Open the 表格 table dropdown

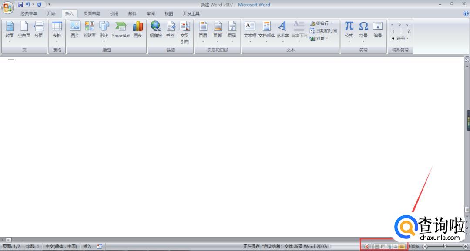tap(57, 32)
